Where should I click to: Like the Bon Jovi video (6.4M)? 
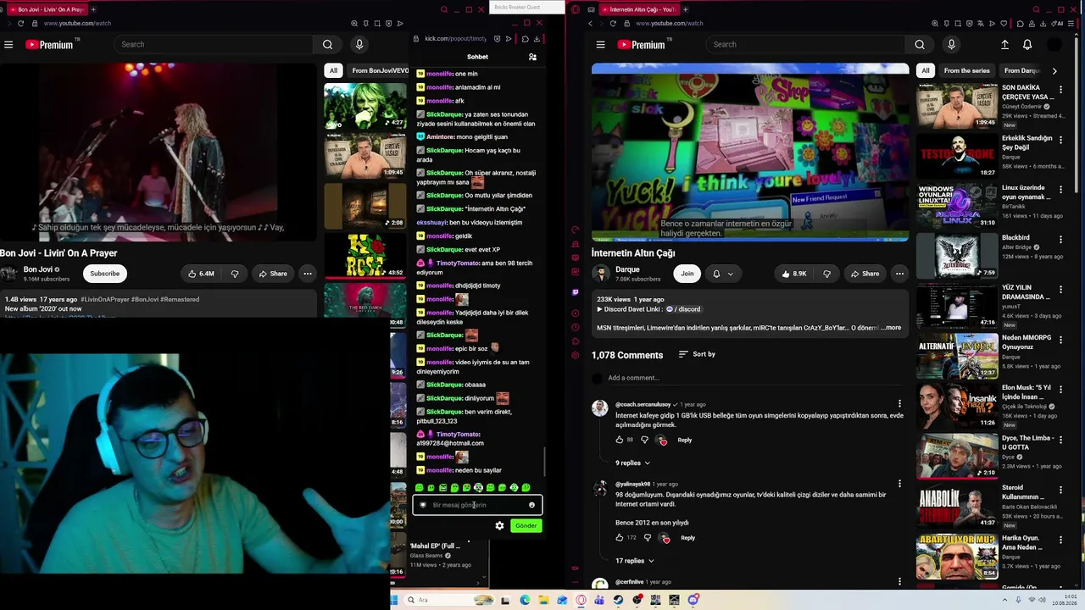[201, 274]
